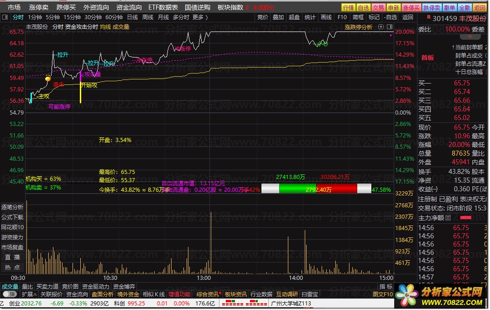The width and height of the screenshot is (490, 310).
Task: Click the 主力净额 list icon
Action: (x=448, y=218)
